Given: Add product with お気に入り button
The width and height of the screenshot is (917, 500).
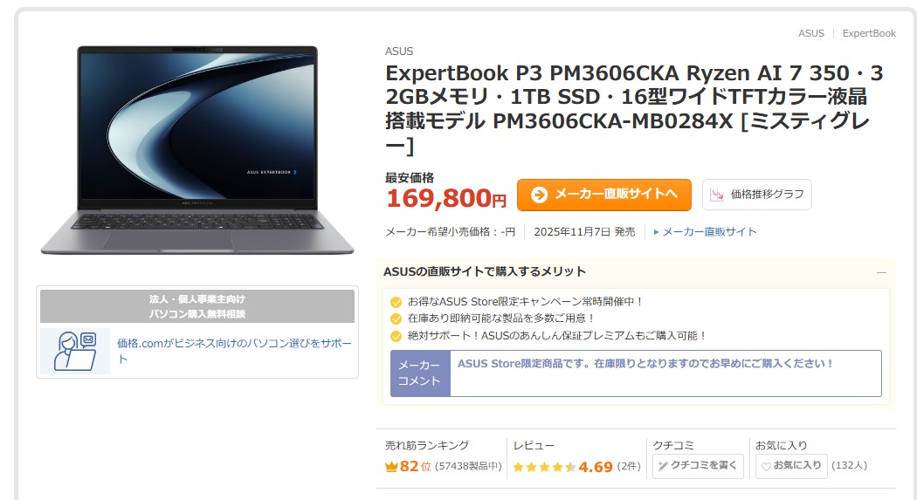Looking at the screenshot, I should [791, 466].
